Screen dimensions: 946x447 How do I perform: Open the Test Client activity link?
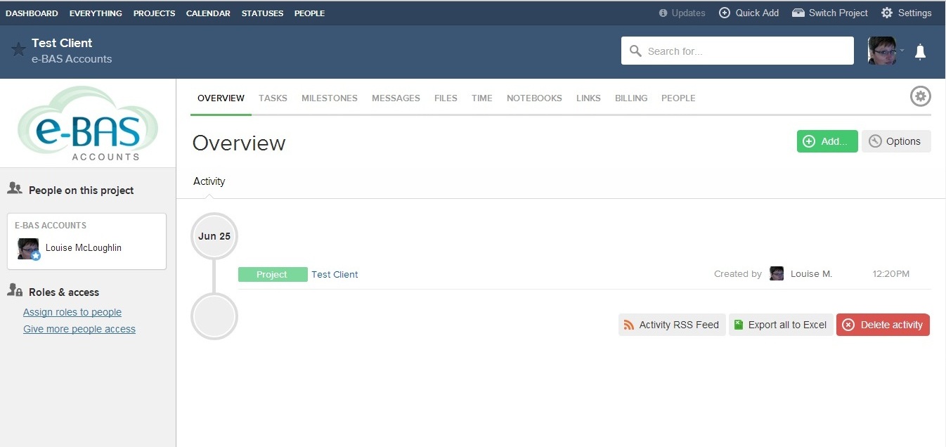[335, 275]
